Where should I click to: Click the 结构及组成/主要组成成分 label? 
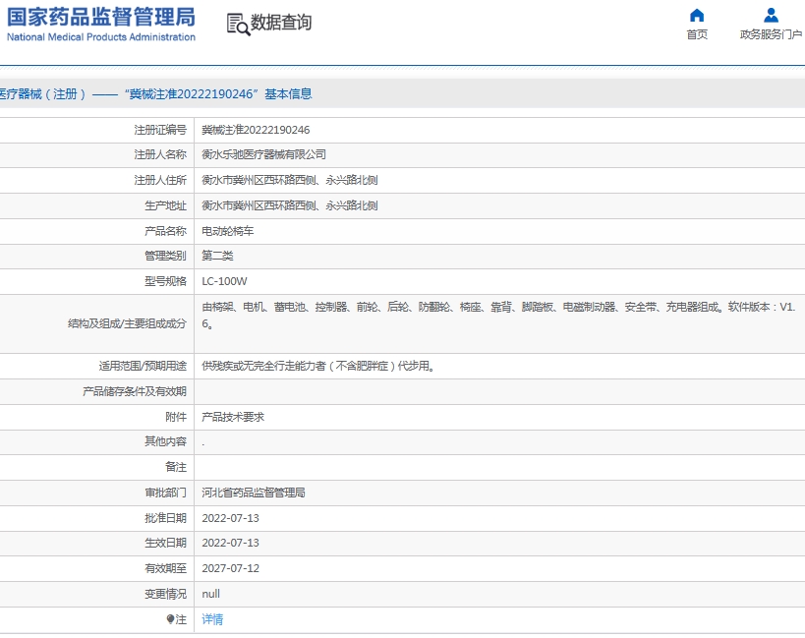click(x=127, y=323)
